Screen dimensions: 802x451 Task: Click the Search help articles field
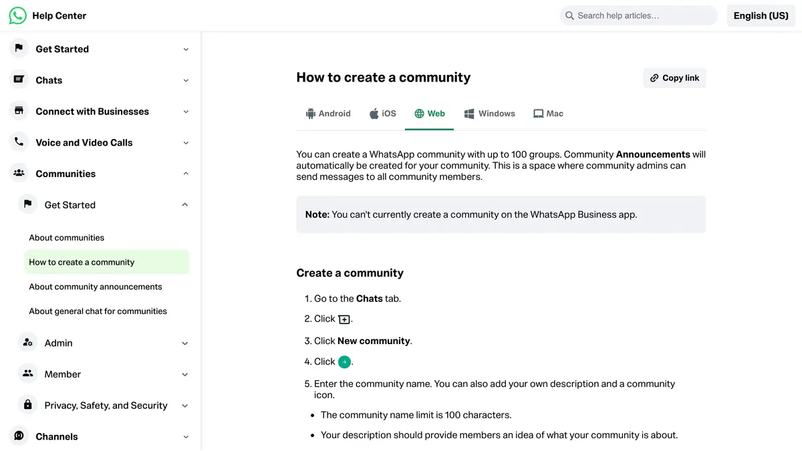pos(639,15)
